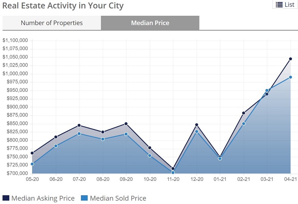298x204 pixels.
Task: Click the dark navy Asking Price swatch
Action: click(6, 198)
